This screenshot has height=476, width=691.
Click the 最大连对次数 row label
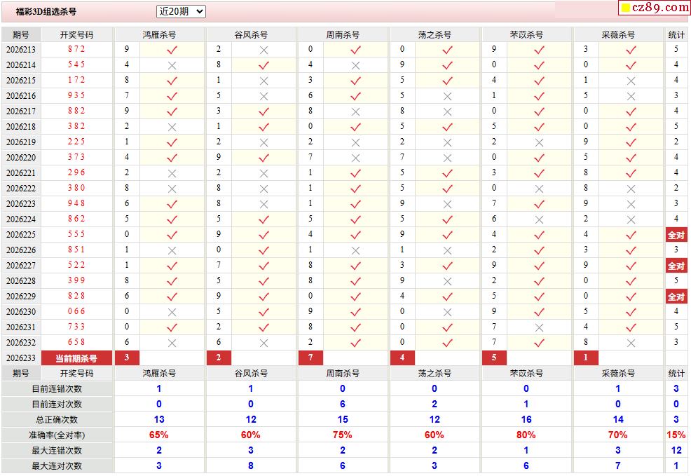[57, 466]
